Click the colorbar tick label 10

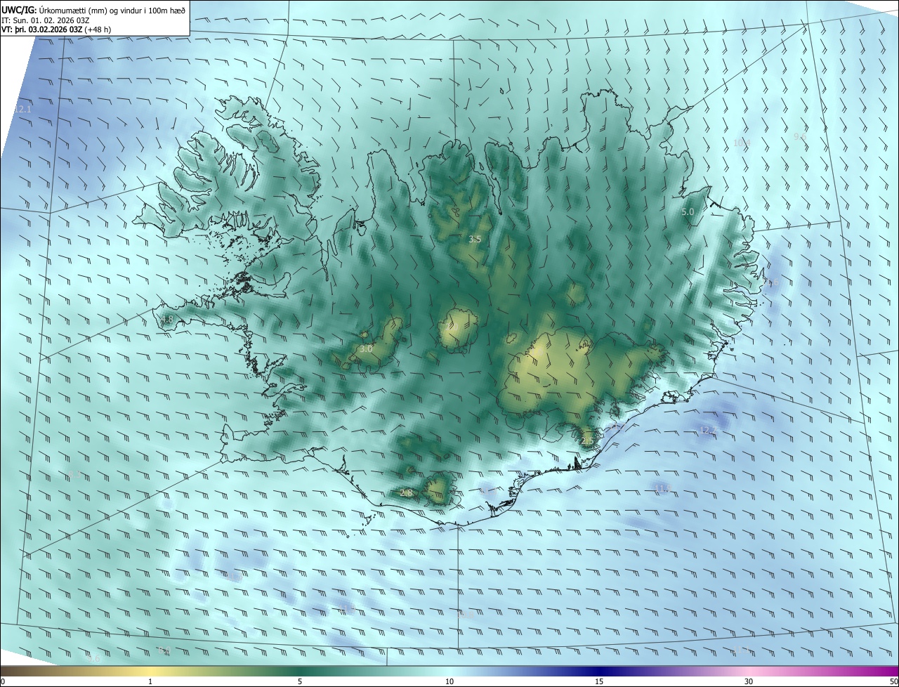[449, 681]
